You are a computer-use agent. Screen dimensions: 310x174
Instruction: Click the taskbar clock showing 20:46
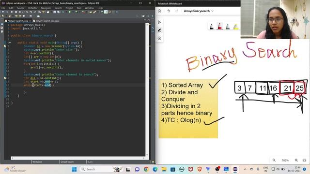tap(294, 169)
